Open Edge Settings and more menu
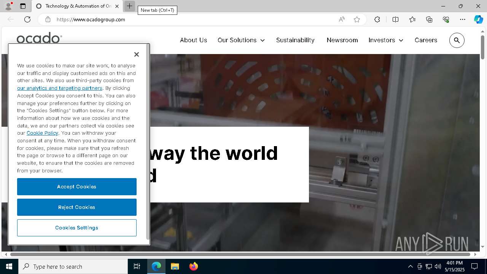This screenshot has width=487, height=274. point(463,19)
